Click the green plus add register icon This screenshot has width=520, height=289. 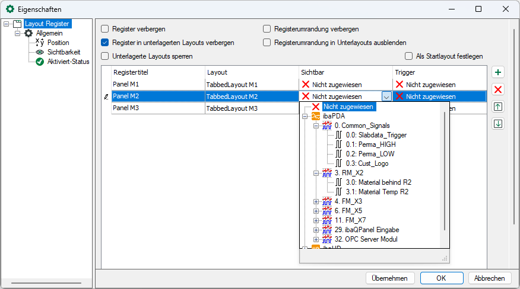point(499,72)
